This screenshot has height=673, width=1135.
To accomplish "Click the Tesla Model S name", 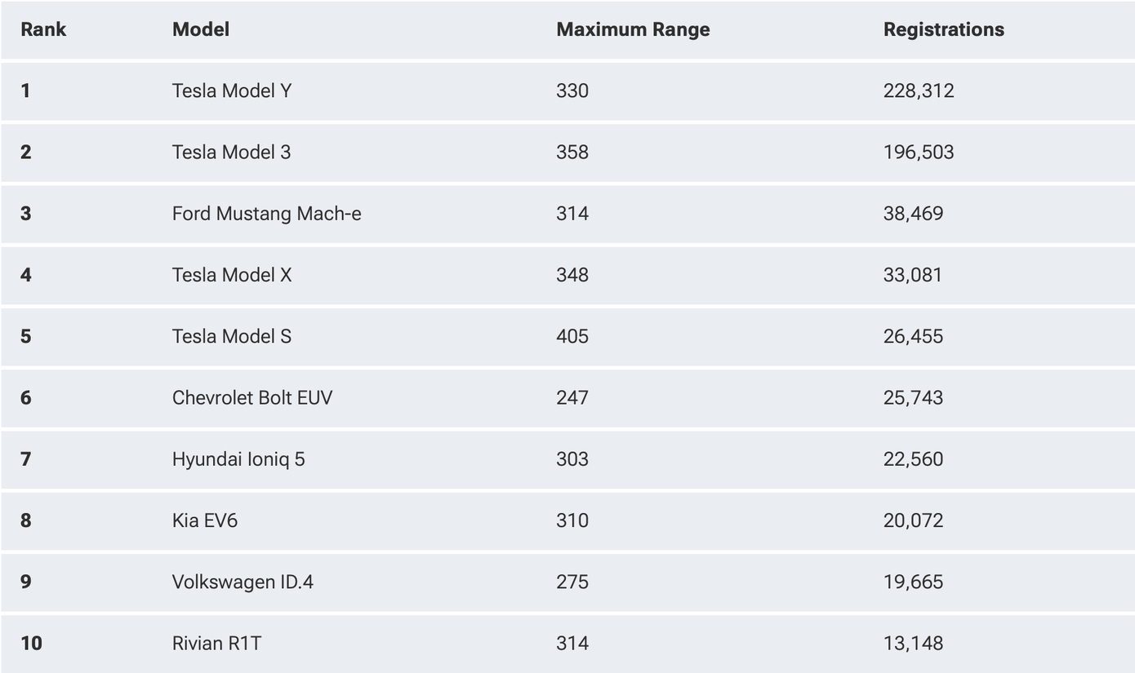I will click(231, 336).
